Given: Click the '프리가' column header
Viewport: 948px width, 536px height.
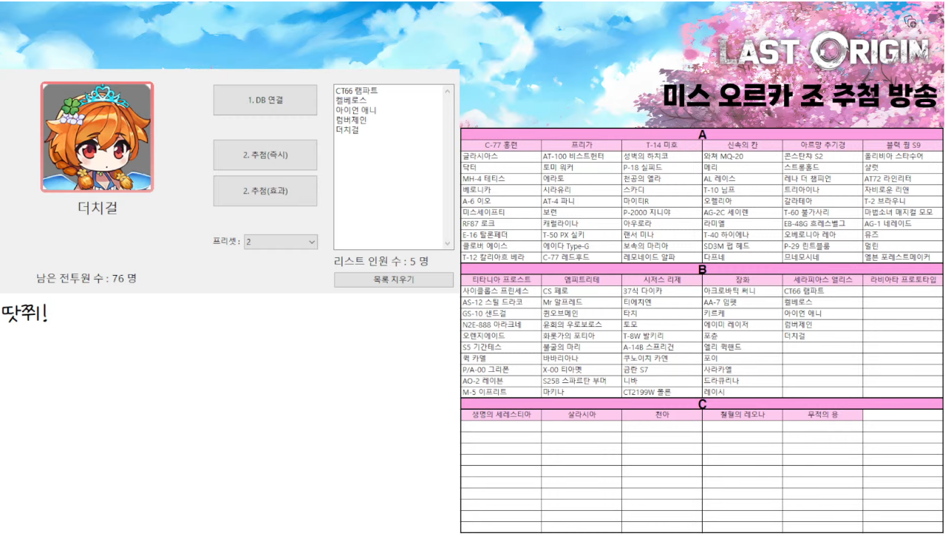Looking at the screenshot, I should 582,145.
